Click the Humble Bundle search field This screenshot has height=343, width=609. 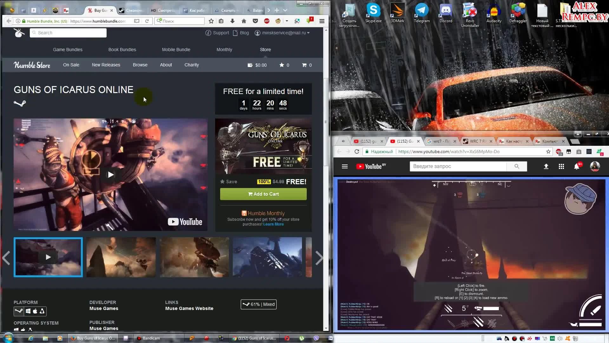click(68, 33)
